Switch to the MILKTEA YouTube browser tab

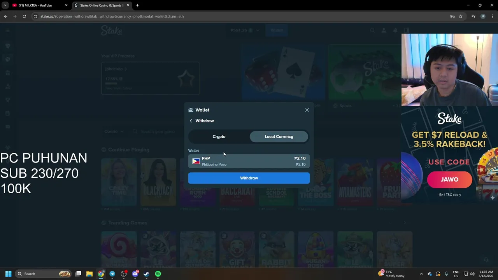click(x=39, y=5)
